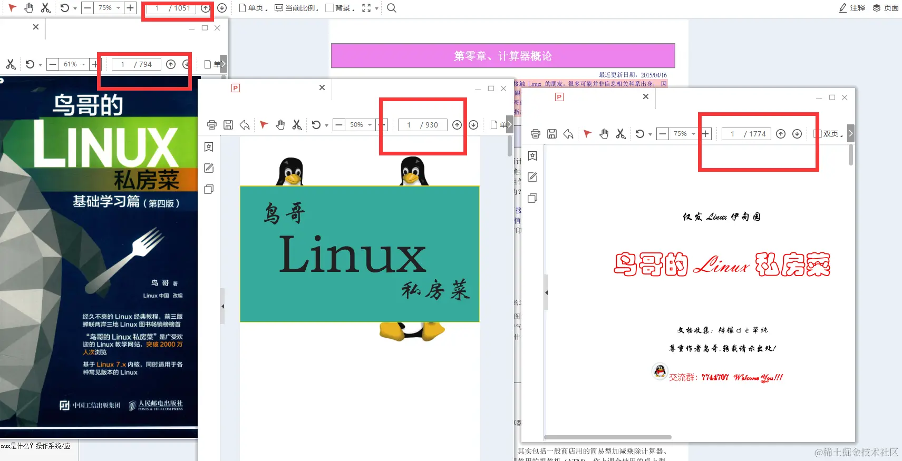902x461 pixels.
Task: Pick the scissors tool in the 794-page window
Action: coord(11,64)
